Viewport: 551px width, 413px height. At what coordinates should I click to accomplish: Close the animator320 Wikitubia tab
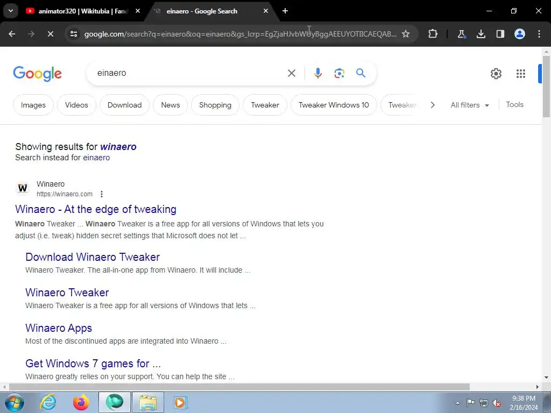pos(138,11)
